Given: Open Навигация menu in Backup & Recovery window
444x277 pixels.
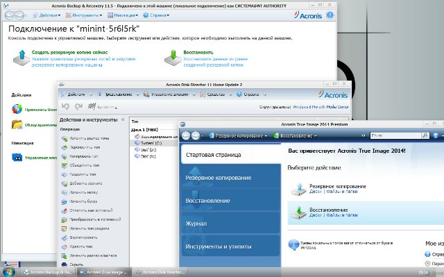Looking at the screenshot, I should coord(123,15).
